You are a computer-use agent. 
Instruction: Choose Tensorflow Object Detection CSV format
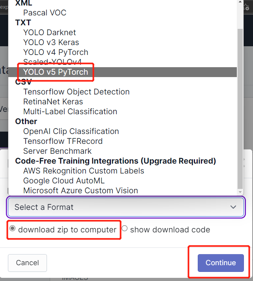(x=76, y=92)
